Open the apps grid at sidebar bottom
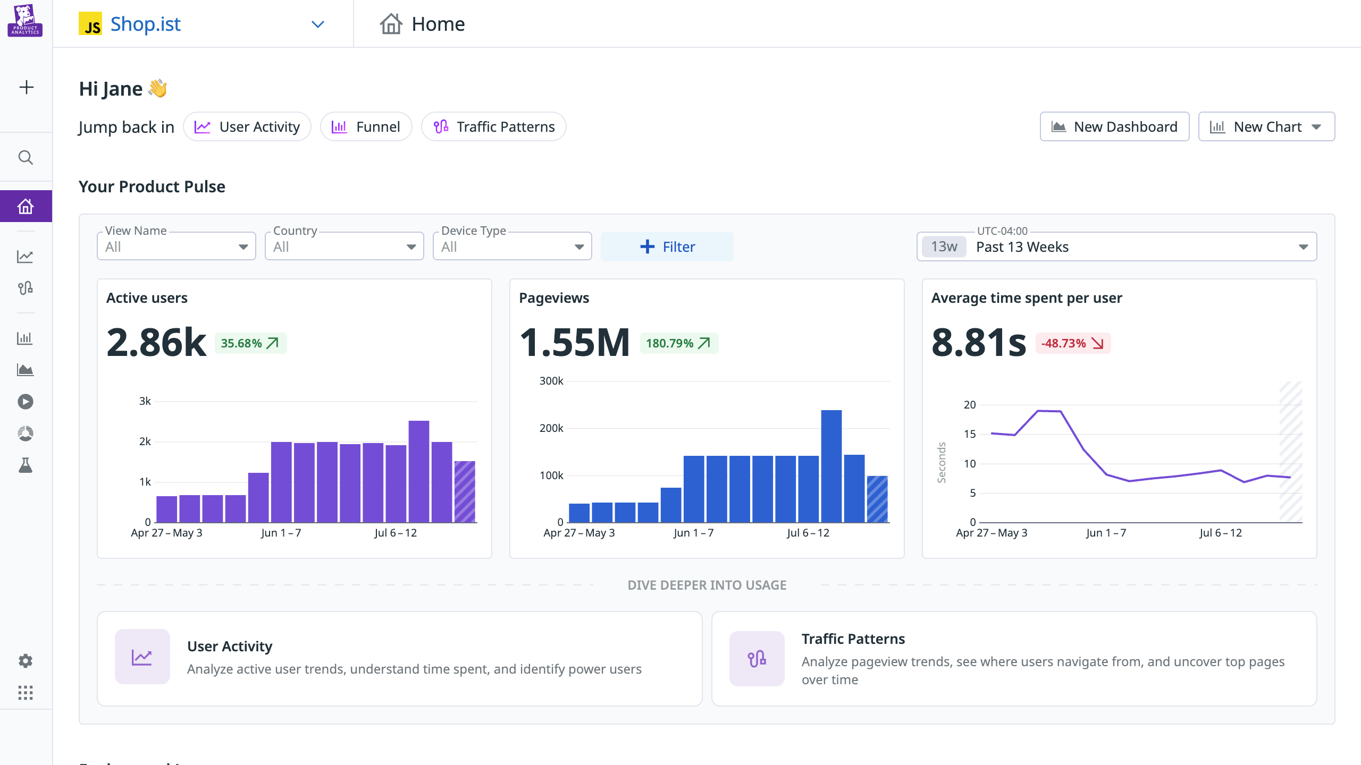 coord(26,693)
